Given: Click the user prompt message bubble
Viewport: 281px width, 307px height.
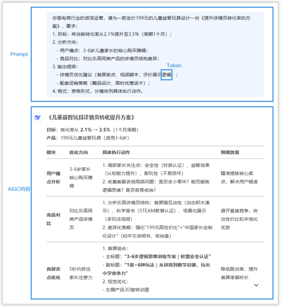Looking at the screenshot, I should tap(155, 54).
